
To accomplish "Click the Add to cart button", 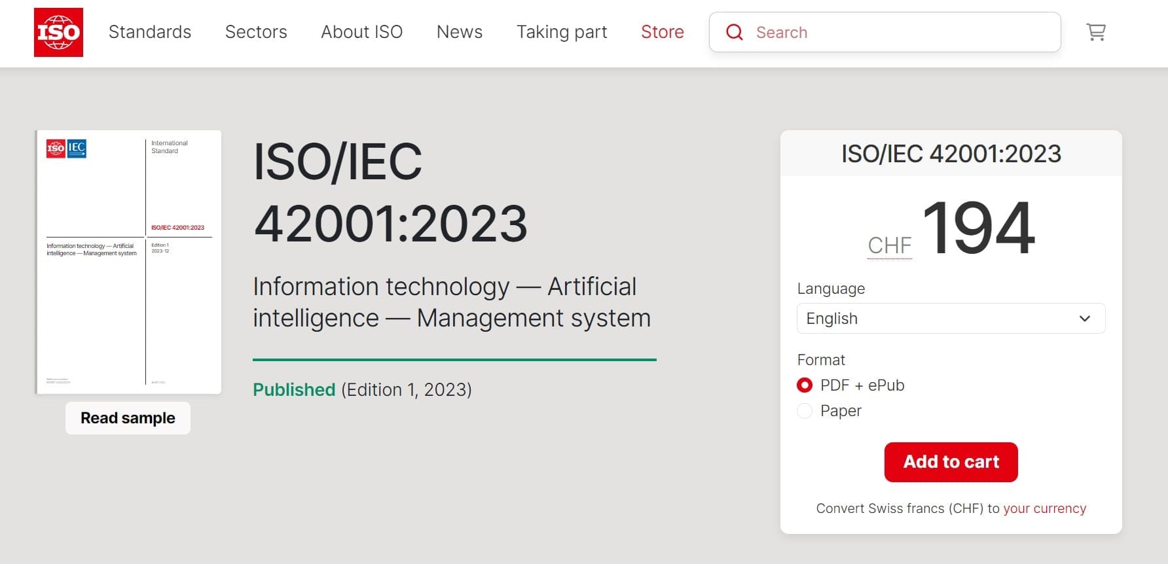I will tap(951, 462).
